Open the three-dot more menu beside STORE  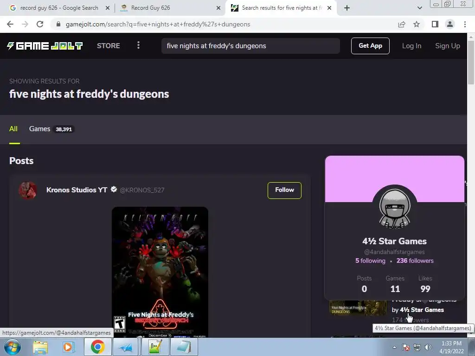[x=138, y=45]
